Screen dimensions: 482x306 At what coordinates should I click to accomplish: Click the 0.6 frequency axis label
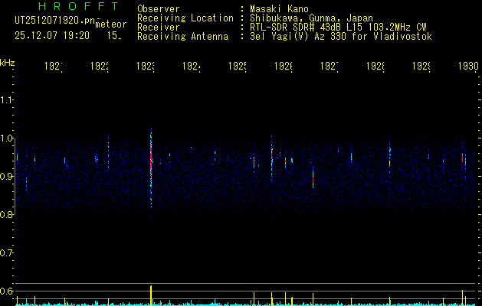(x=6, y=291)
